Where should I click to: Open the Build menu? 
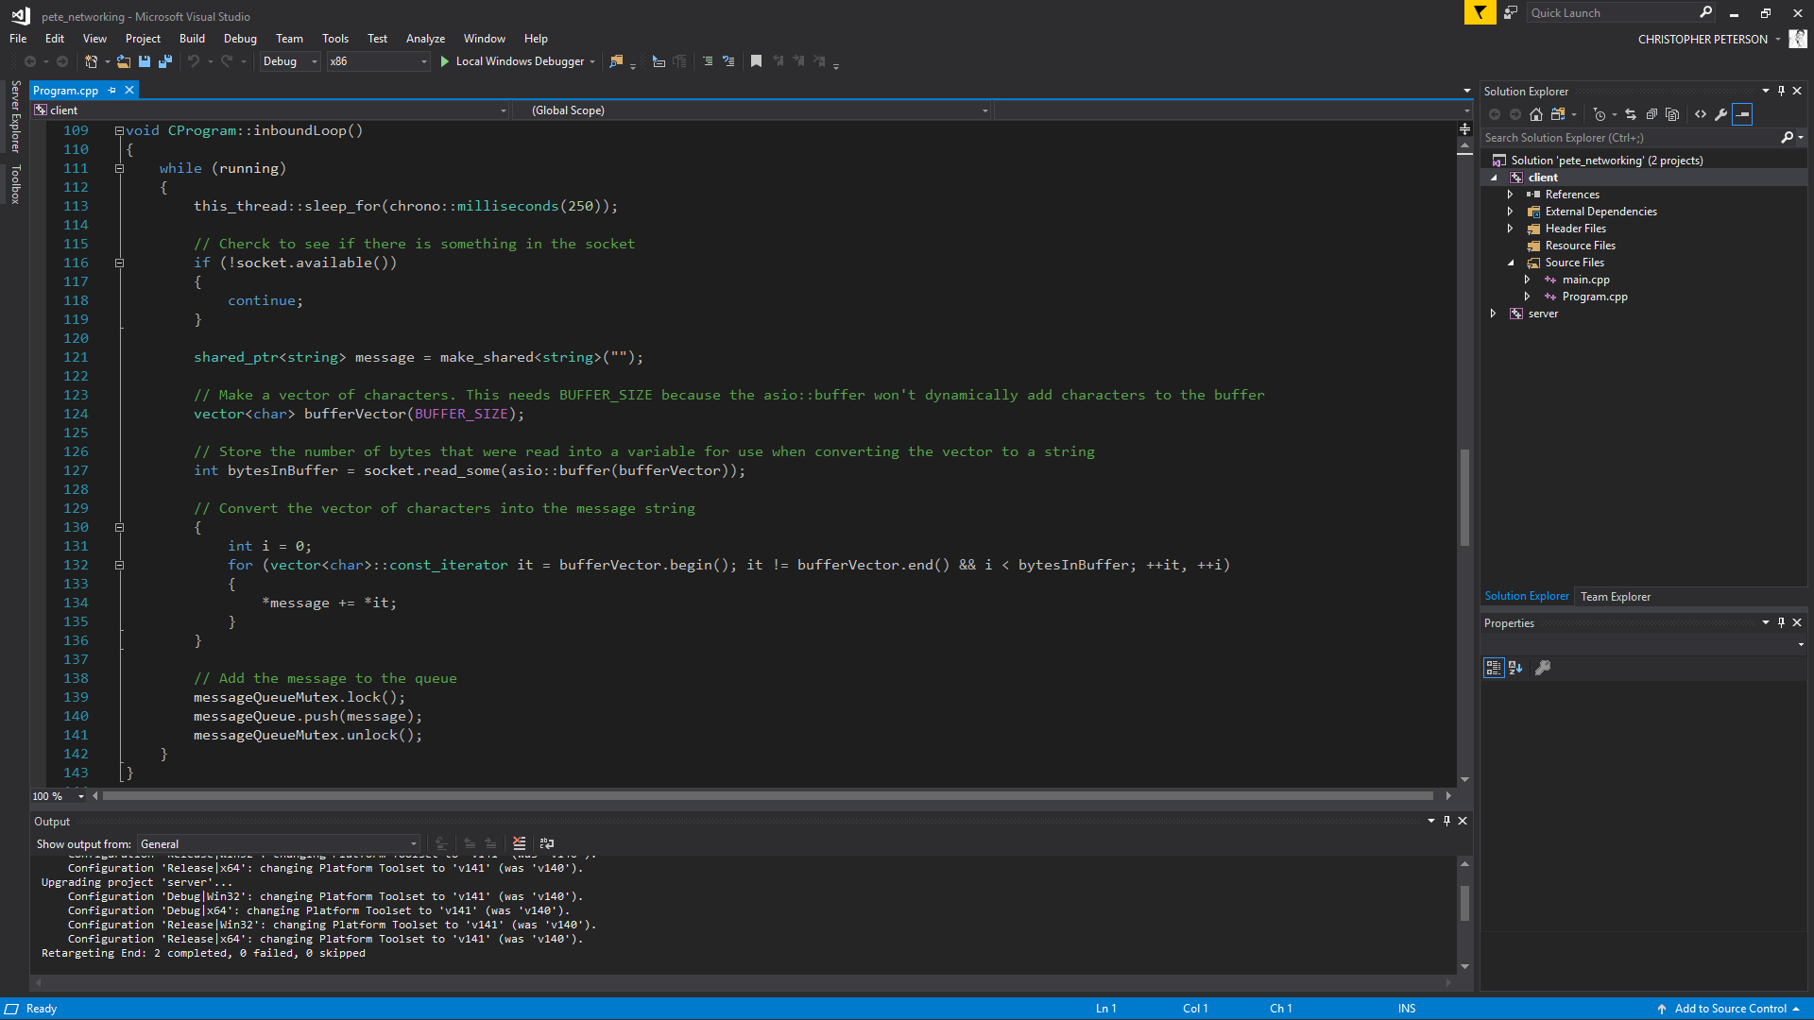[192, 39]
